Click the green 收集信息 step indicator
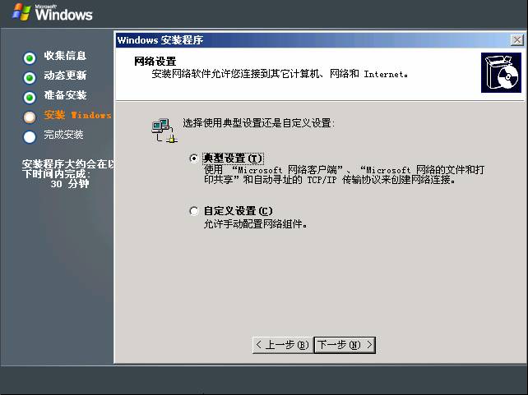The image size is (528, 395). 30,57
